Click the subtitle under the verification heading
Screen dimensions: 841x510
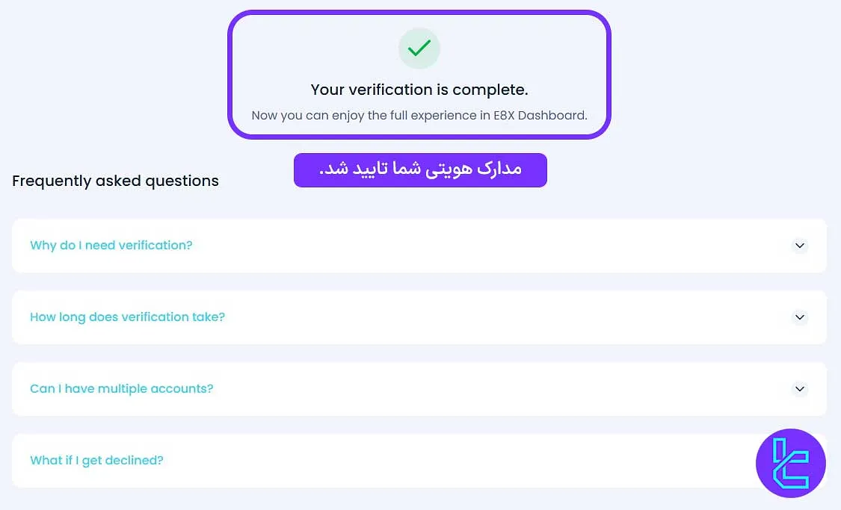pyautogui.click(x=419, y=115)
